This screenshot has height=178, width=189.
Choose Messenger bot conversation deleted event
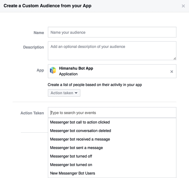coord(81,131)
